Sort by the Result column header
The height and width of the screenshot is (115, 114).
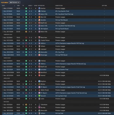(x=30, y=6)
